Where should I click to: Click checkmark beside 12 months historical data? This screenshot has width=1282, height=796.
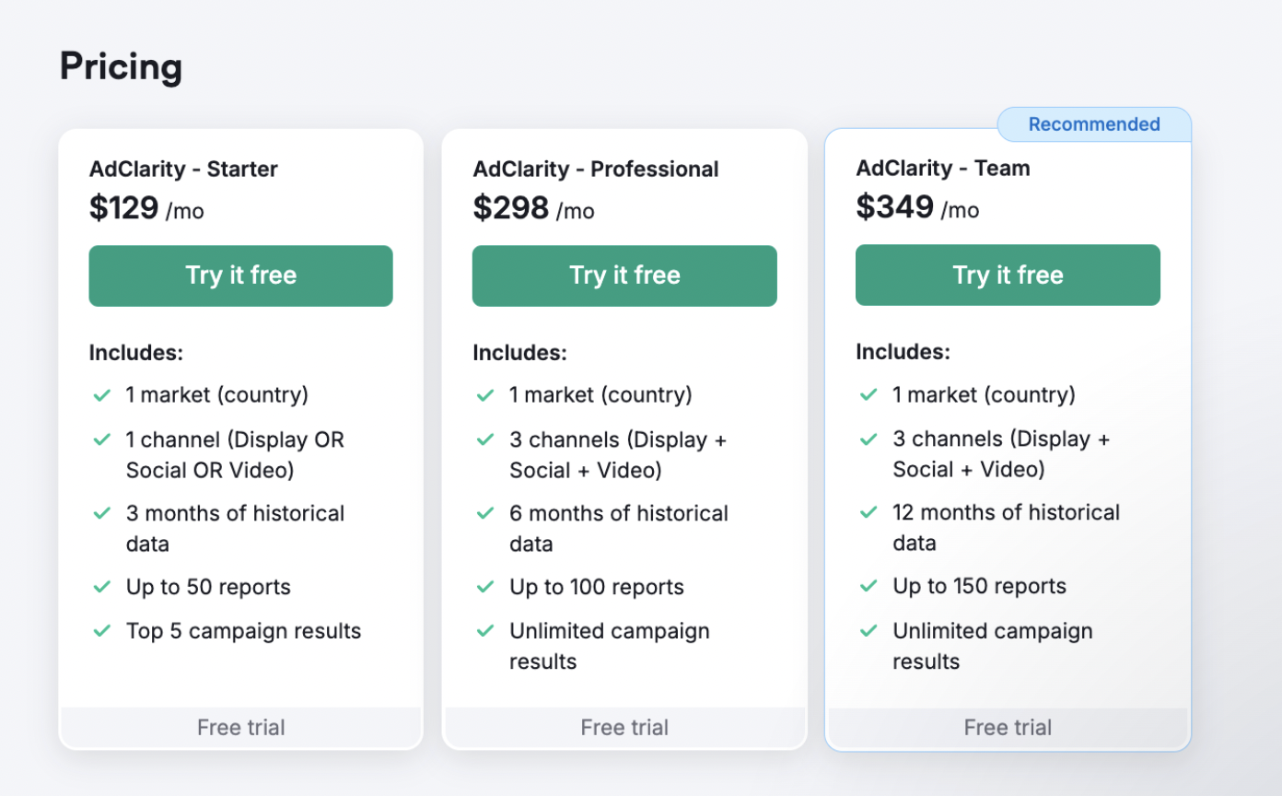click(x=868, y=512)
